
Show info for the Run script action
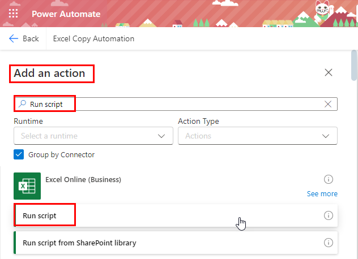click(x=329, y=215)
